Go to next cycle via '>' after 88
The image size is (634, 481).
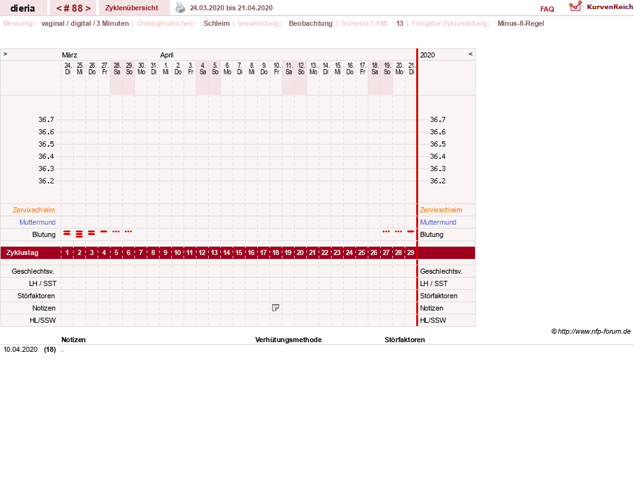tap(88, 8)
